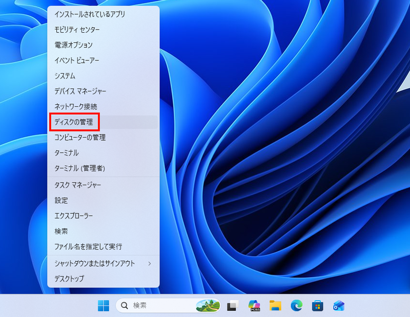The width and height of the screenshot is (410, 317).
Task: Launch ターミナル (管理者) as administrator
Action: click(104, 168)
